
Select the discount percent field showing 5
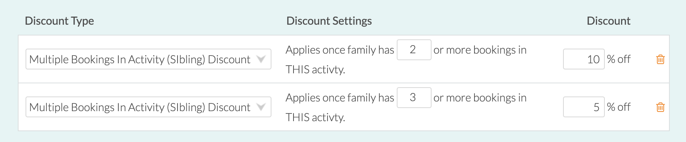(584, 107)
